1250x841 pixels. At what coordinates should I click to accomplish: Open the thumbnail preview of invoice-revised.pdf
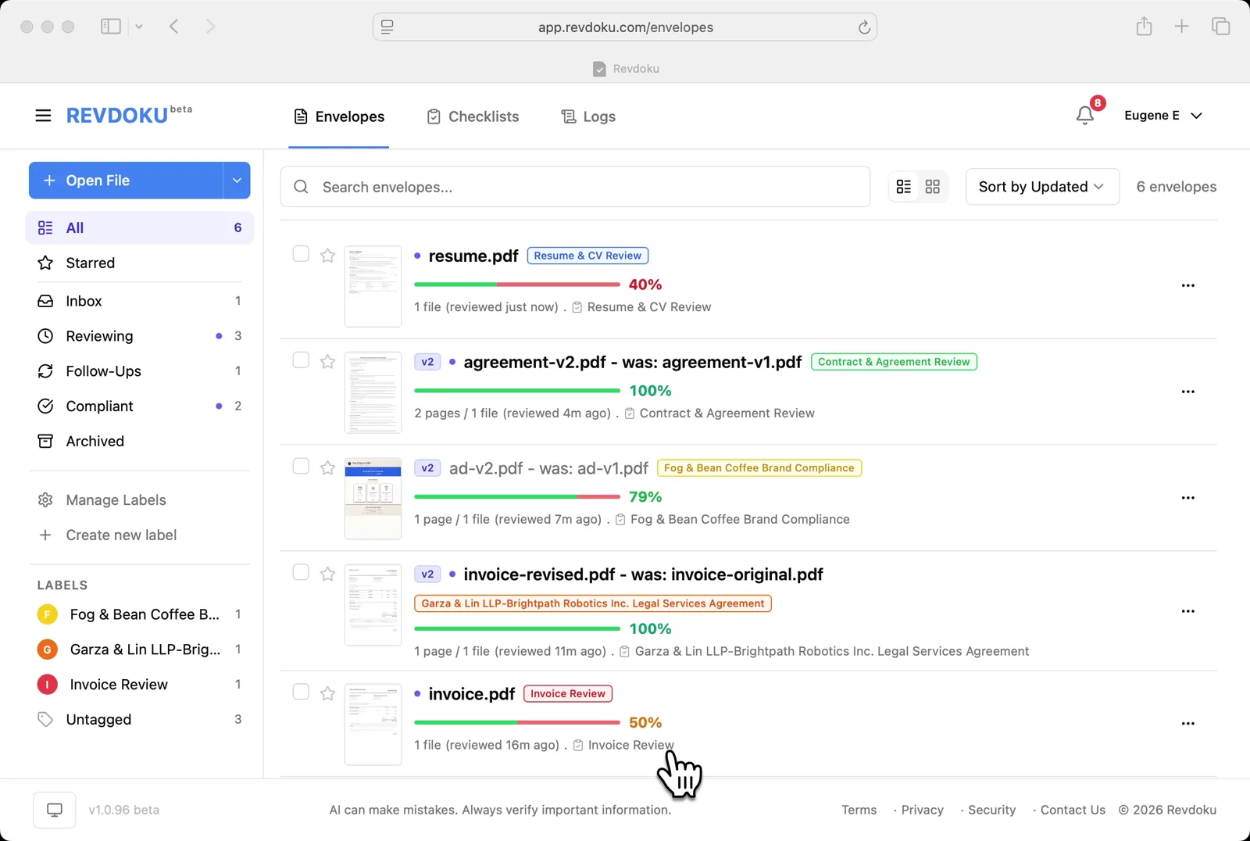pos(373,604)
